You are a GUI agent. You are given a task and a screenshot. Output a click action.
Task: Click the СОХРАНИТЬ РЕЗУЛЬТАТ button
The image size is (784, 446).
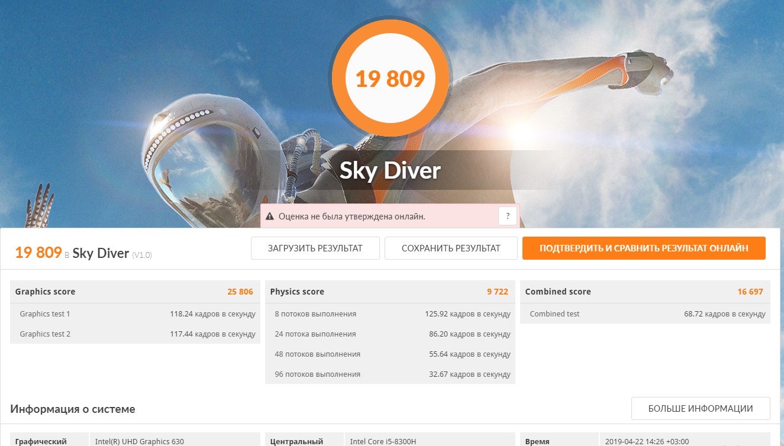tap(451, 248)
